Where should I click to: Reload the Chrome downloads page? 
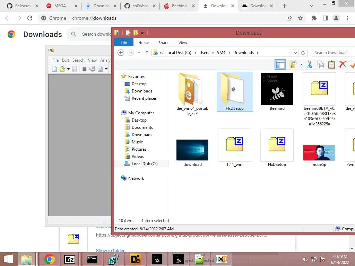pyautogui.click(x=30, y=18)
